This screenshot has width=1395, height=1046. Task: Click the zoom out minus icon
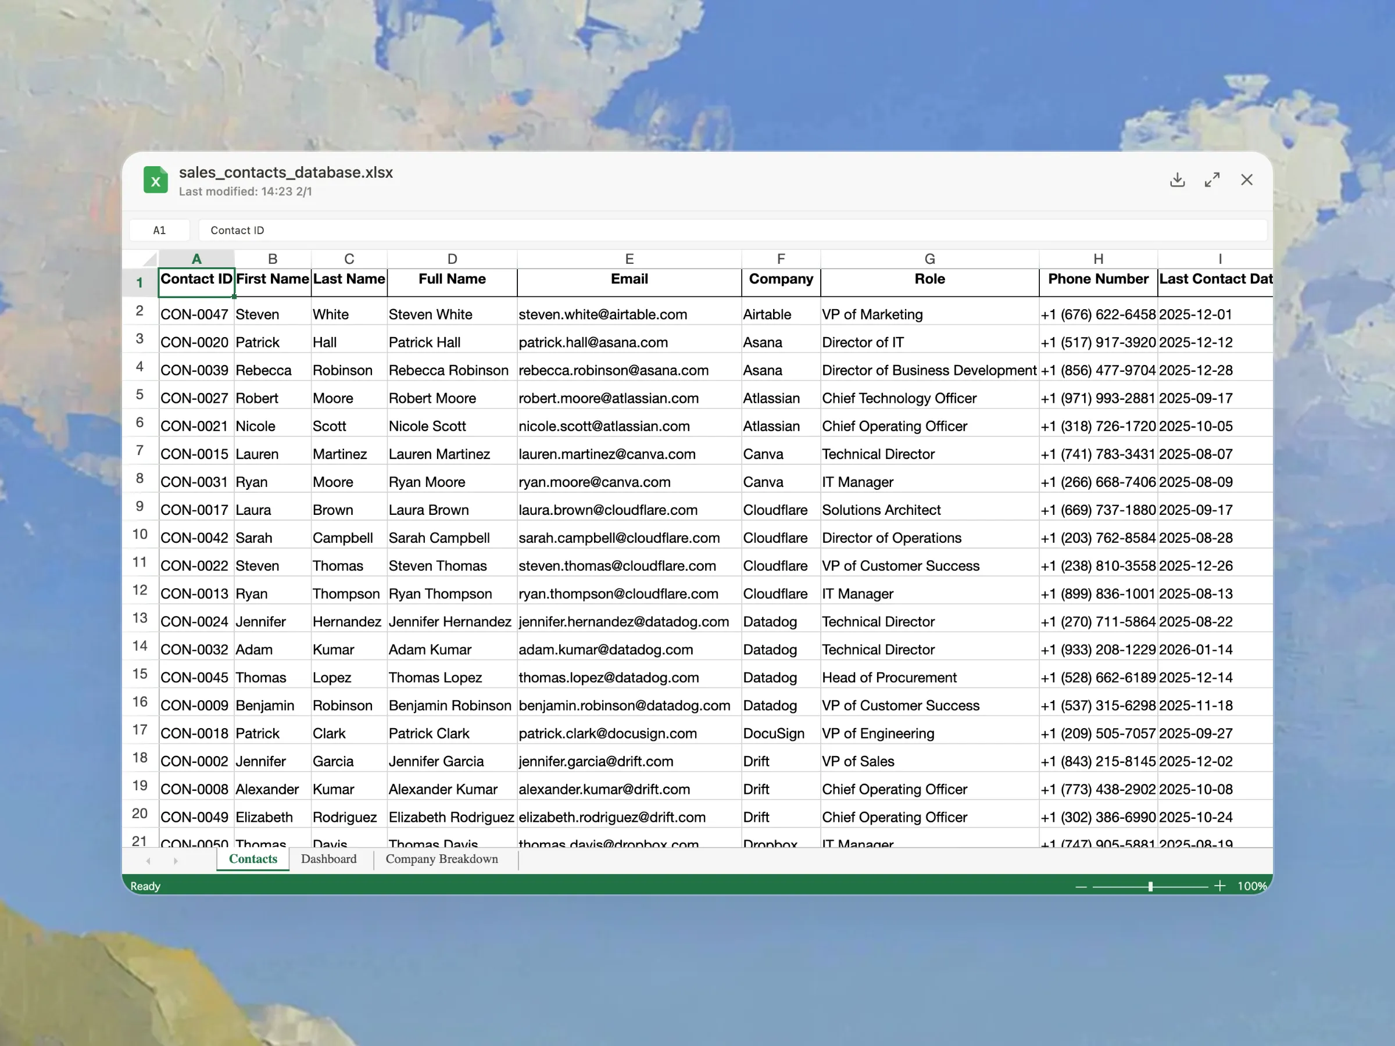[x=1081, y=886]
